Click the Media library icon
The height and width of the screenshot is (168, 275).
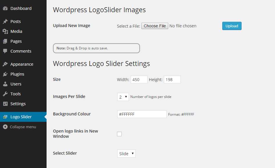tap(5, 31)
